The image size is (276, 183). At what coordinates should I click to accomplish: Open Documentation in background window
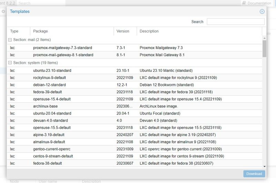(x=257, y=3)
